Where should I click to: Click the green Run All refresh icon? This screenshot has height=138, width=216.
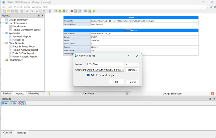click(94, 11)
